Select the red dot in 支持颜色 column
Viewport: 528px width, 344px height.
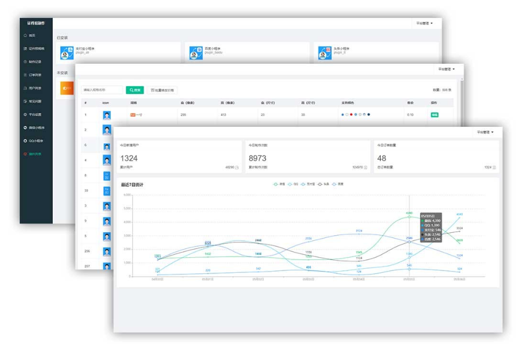click(x=351, y=115)
